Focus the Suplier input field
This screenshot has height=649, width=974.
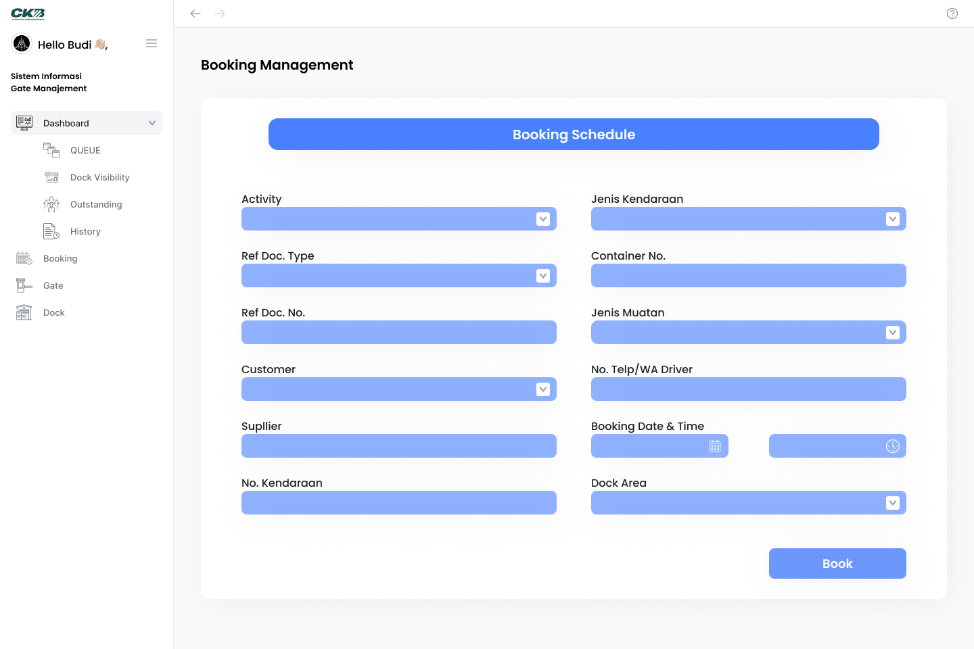399,446
